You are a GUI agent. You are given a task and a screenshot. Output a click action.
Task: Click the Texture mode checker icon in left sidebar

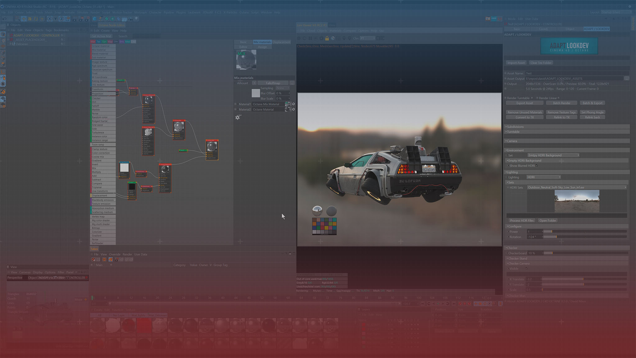pos(3,40)
